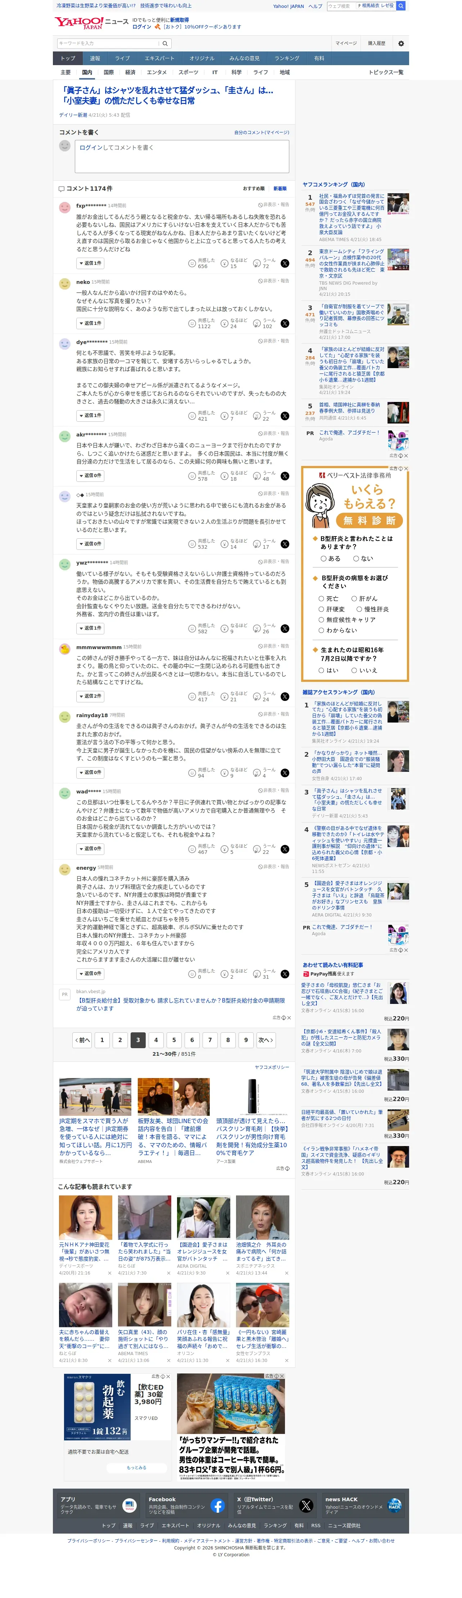The width and height of the screenshot is (462, 1598).
Task: Click the blue web search magnifier button
Action: [x=401, y=6]
